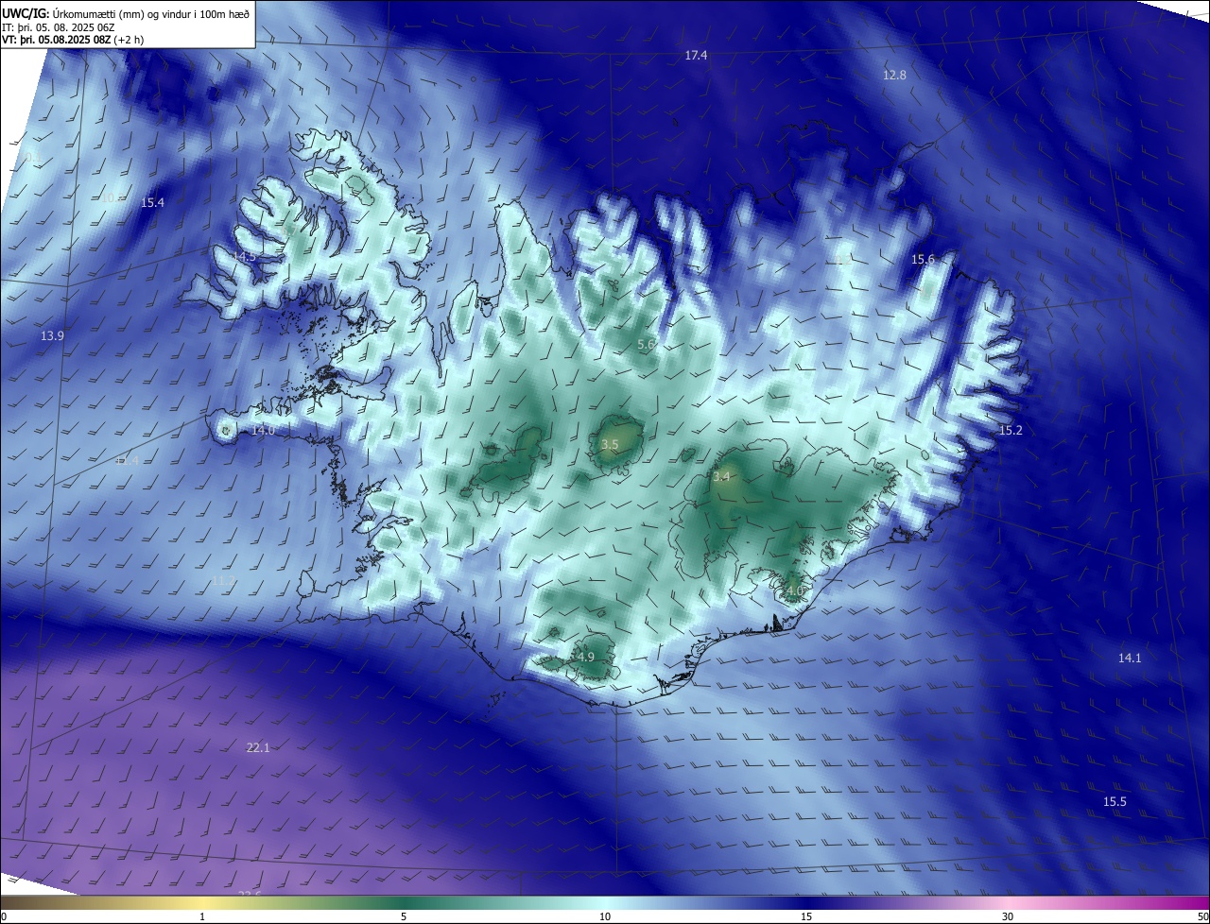Click the 13.9 value over the western sea
Image resolution: width=1210 pixels, height=924 pixels.
click(x=52, y=336)
